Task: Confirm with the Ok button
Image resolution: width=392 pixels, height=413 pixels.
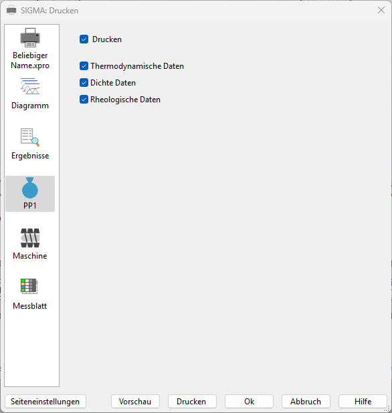Action: pyautogui.click(x=249, y=402)
